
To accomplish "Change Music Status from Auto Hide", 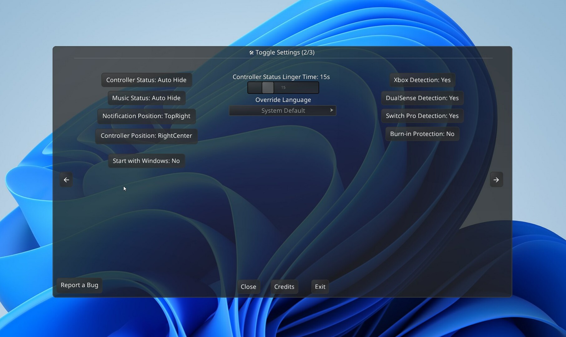I will tap(146, 98).
